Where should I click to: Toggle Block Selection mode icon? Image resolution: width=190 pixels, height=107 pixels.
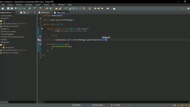point(77,8)
